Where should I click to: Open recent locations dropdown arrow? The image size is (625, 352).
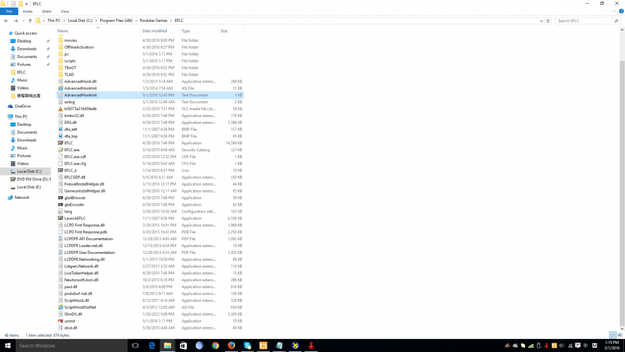(x=23, y=21)
